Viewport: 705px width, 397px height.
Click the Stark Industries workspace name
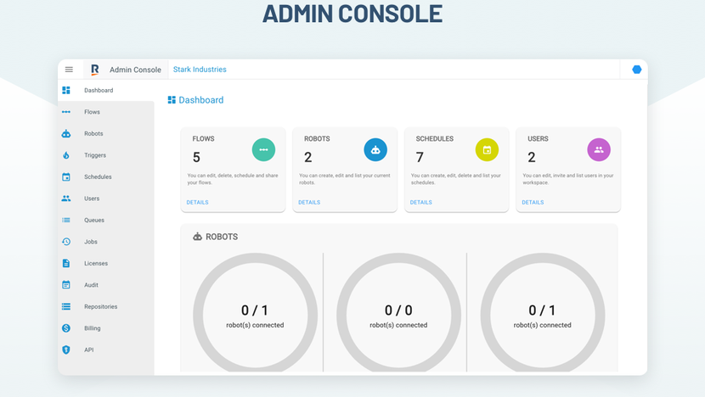200,70
